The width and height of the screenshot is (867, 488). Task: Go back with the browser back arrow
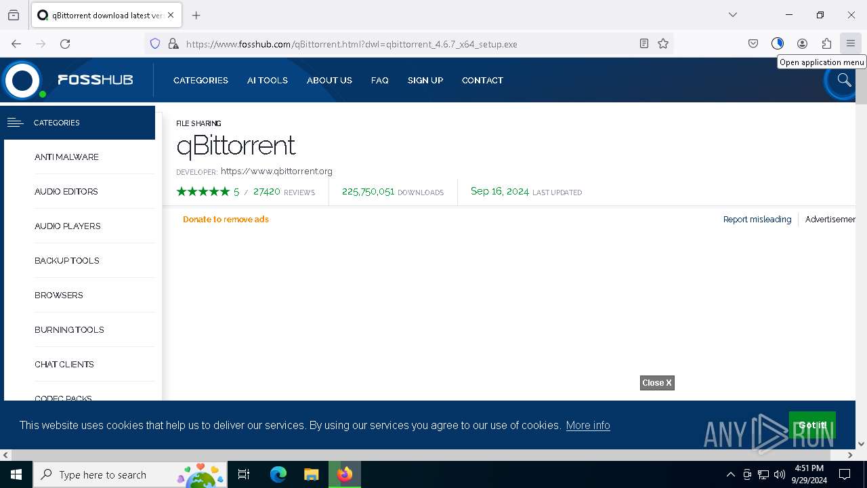coord(16,44)
